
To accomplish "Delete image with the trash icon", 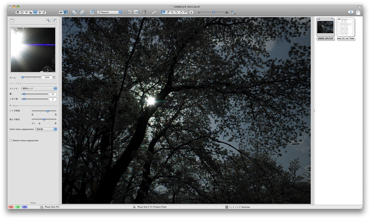I will tap(144, 12).
